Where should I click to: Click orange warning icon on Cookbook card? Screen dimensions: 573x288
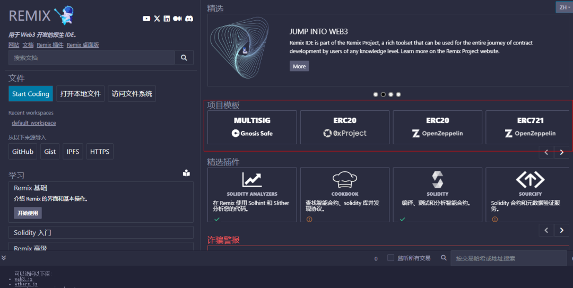coord(309,219)
